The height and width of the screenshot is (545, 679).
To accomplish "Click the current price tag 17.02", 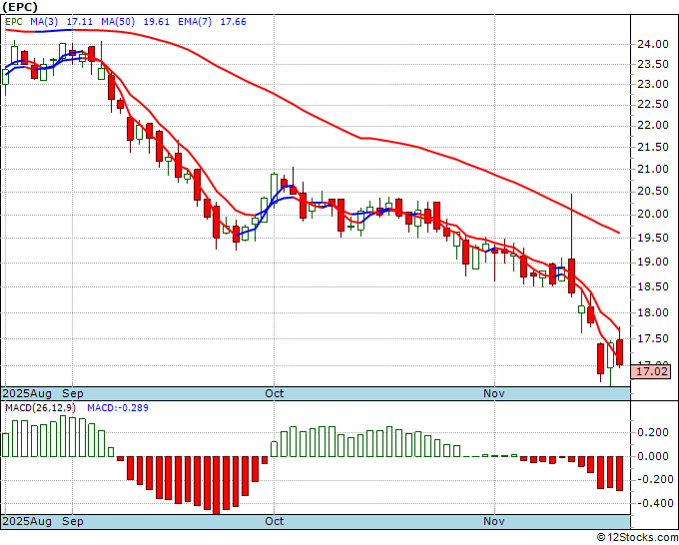I will pyautogui.click(x=651, y=371).
